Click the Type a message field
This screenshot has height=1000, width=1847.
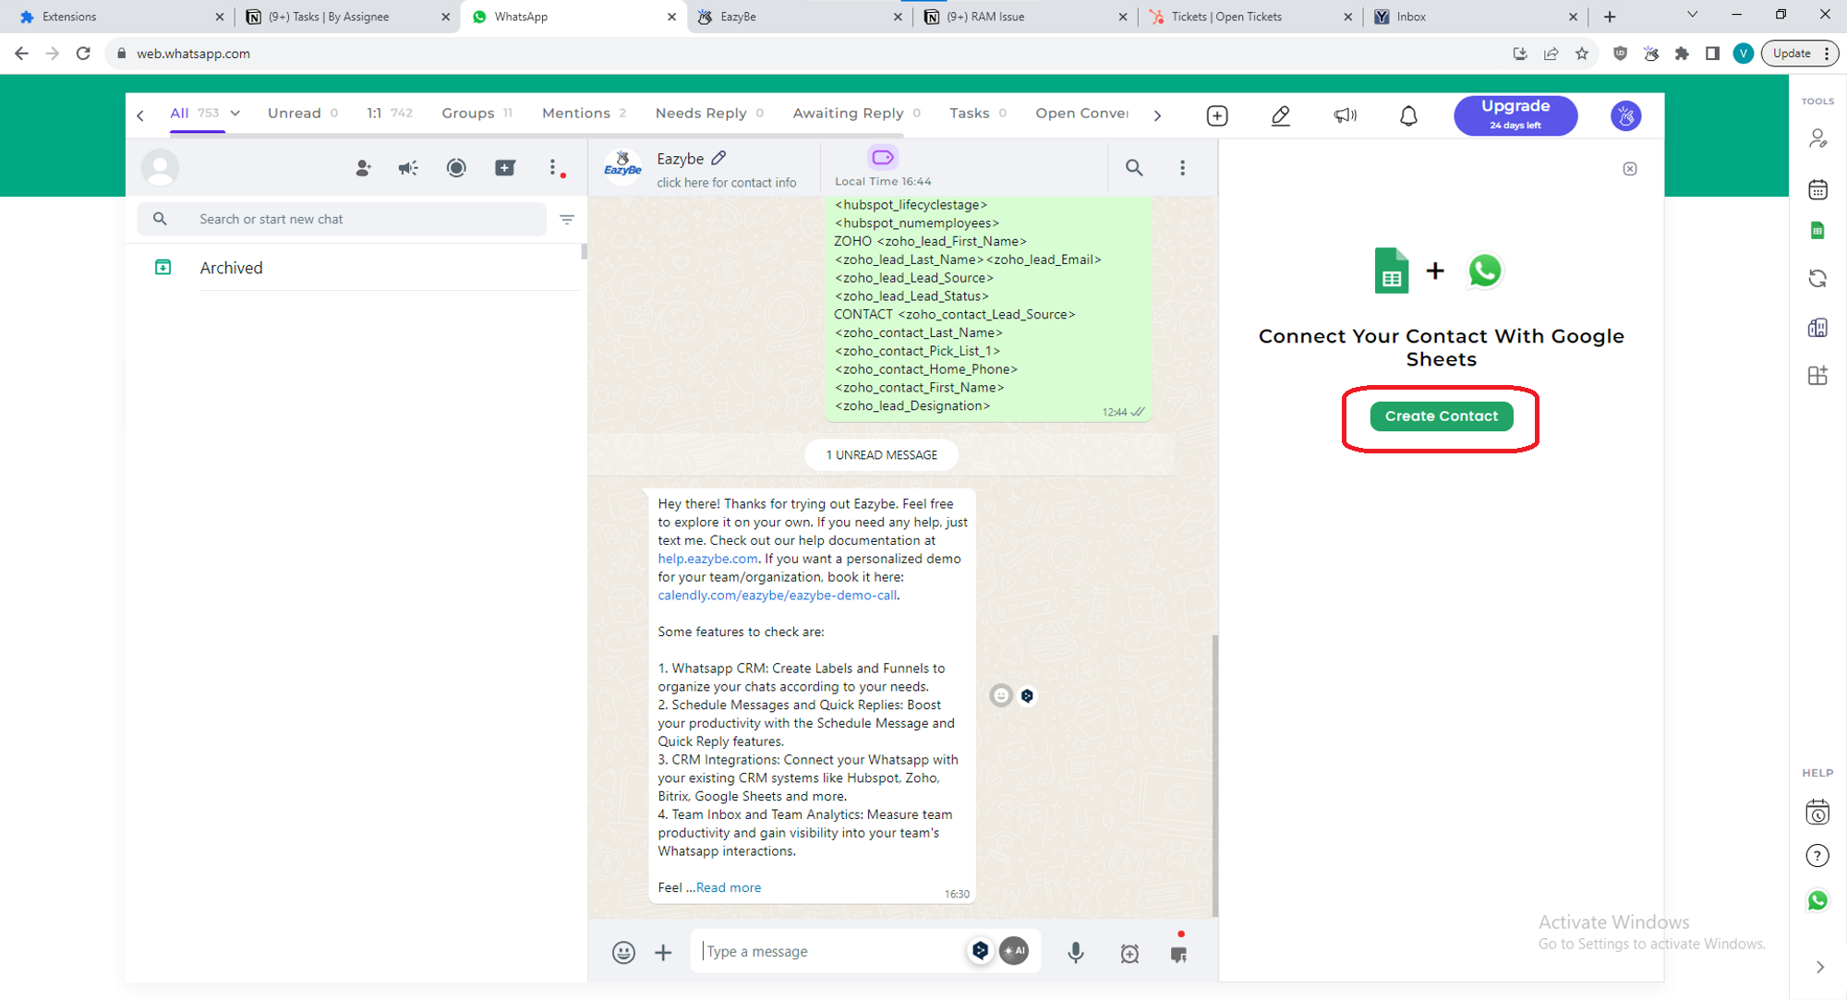(x=831, y=951)
